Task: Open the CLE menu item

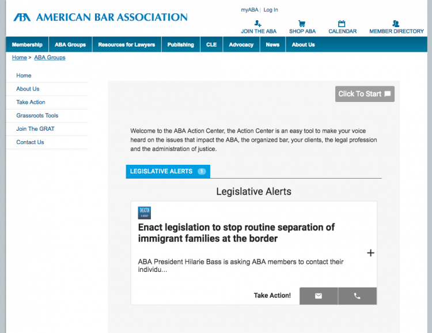Action: pos(211,45)
